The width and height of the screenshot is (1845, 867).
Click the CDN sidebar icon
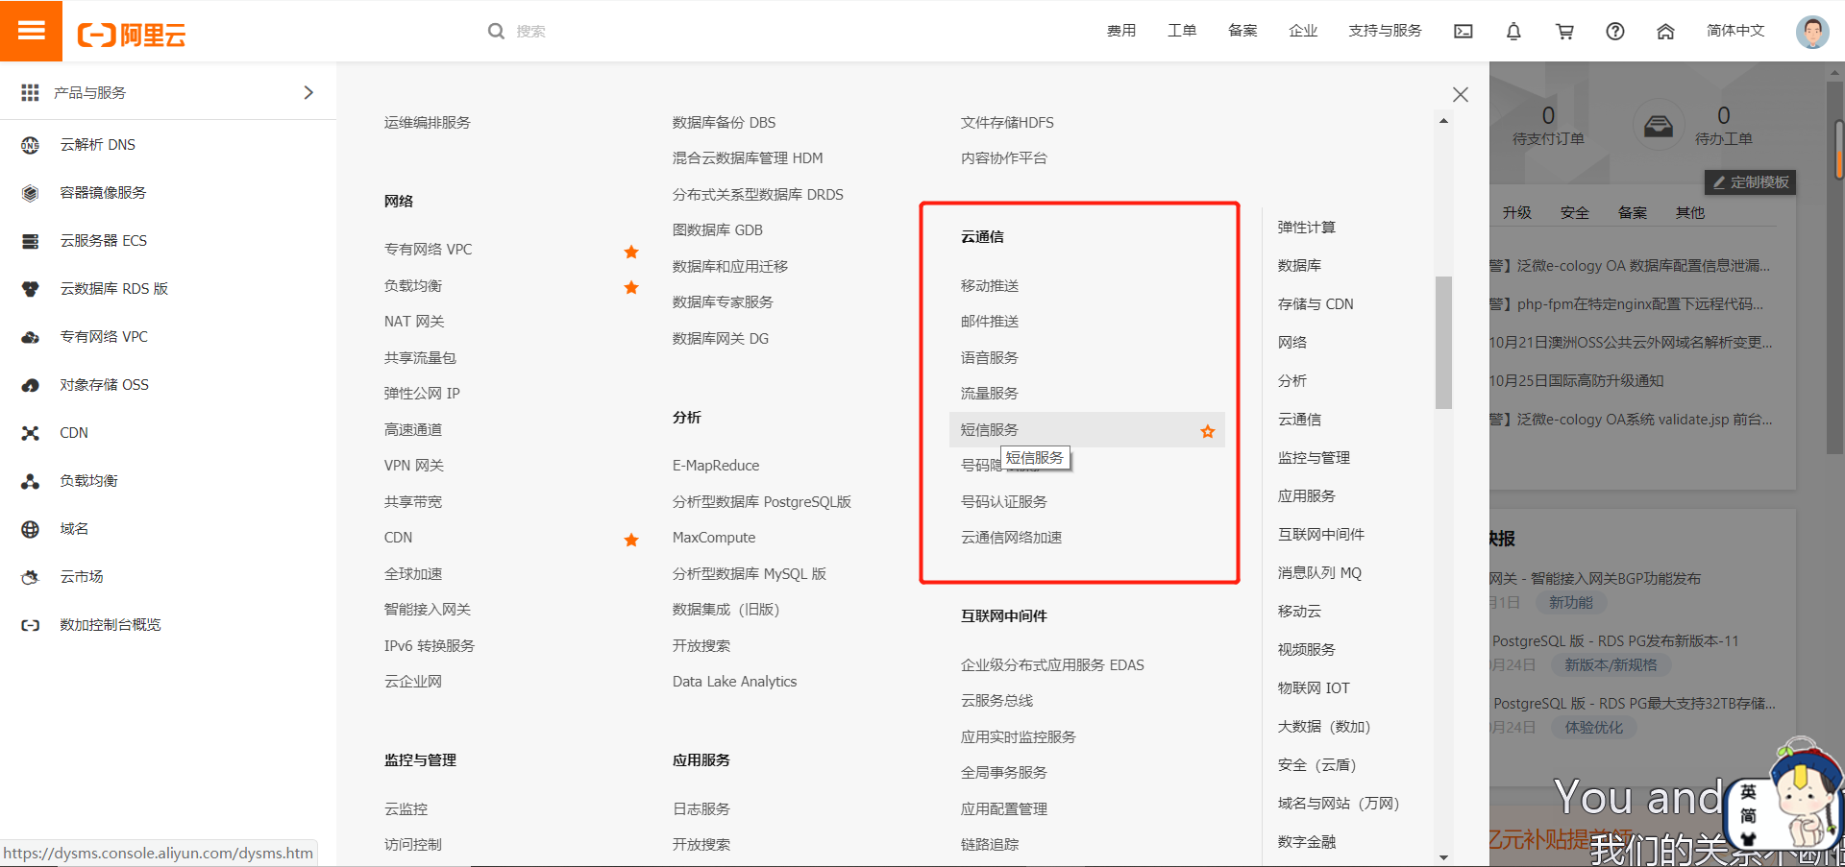pos(30,433)
